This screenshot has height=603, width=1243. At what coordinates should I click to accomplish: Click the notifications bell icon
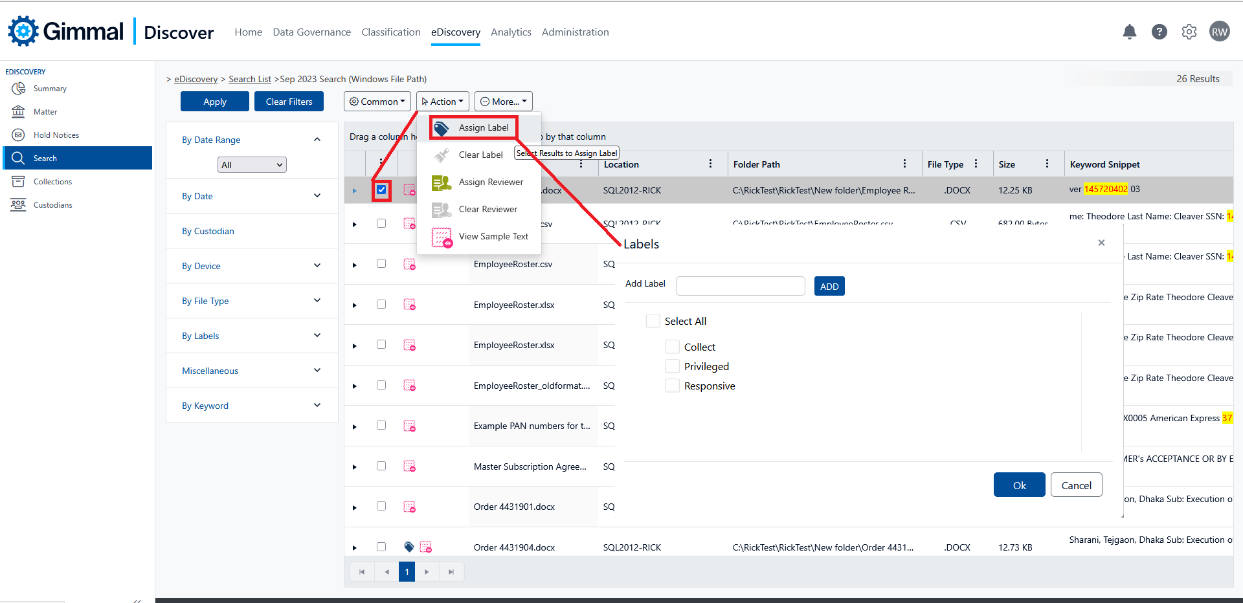click(1129, 32)
